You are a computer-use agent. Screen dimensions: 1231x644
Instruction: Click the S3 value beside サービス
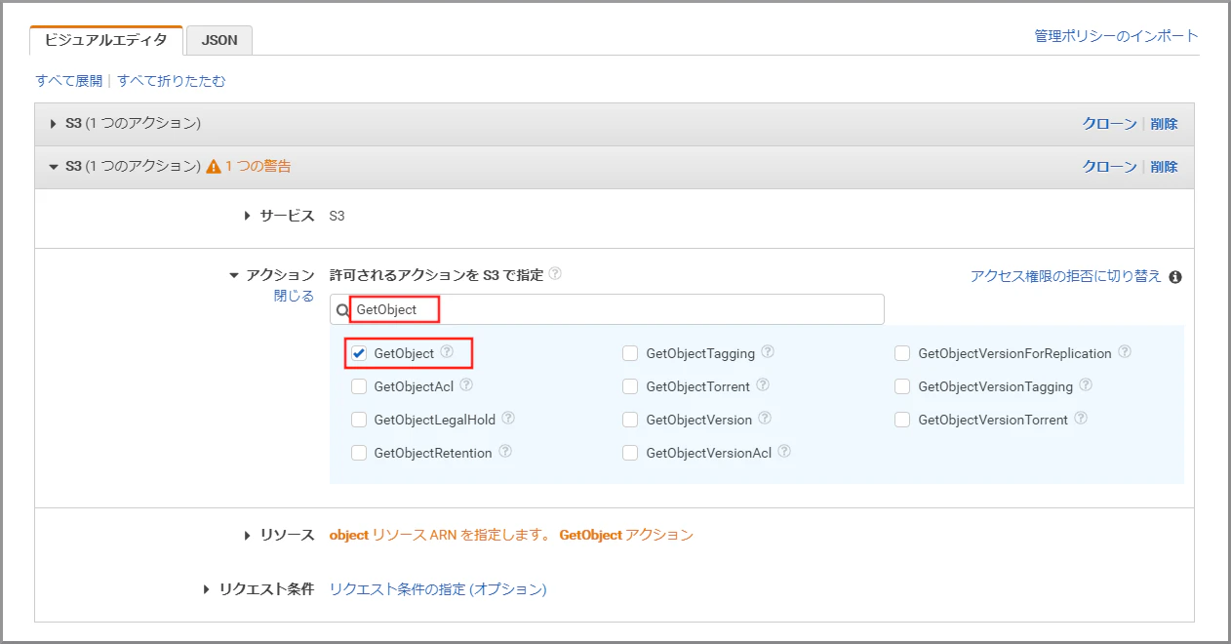pyautogui.click(x=338, y=216)
